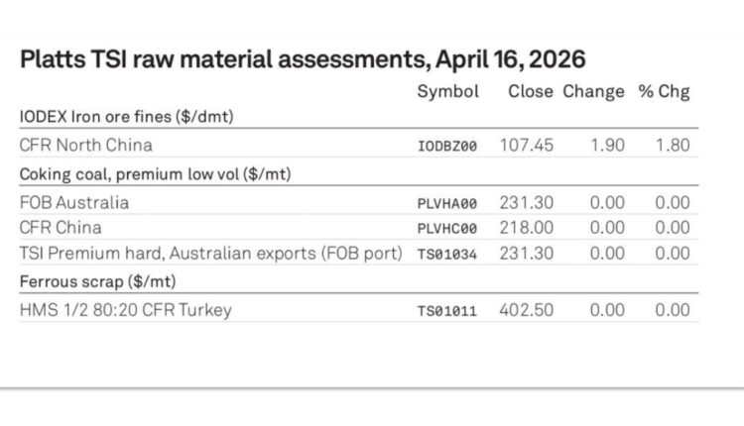744x426 pixels.
Task: Select the FOB Australia row label
Action: 74,202
